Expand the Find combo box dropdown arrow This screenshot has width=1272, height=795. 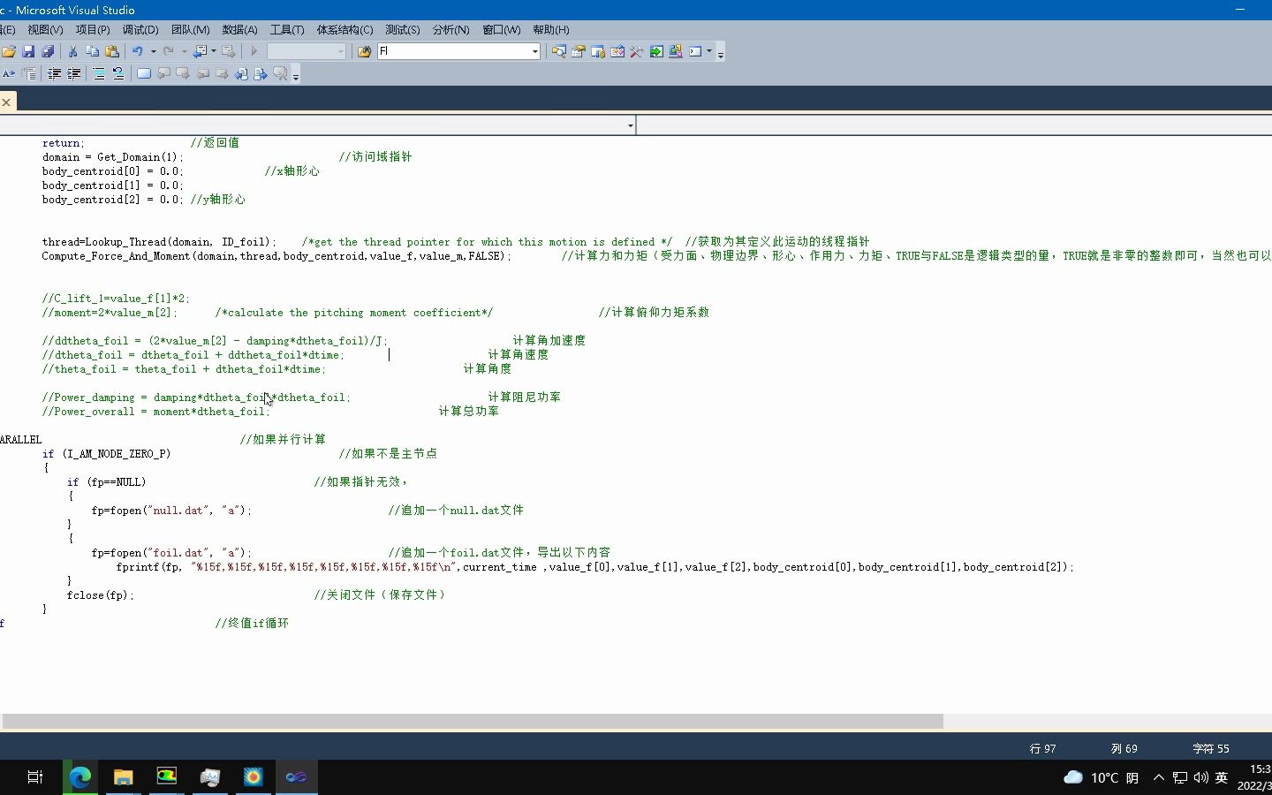tap(535, 51)
